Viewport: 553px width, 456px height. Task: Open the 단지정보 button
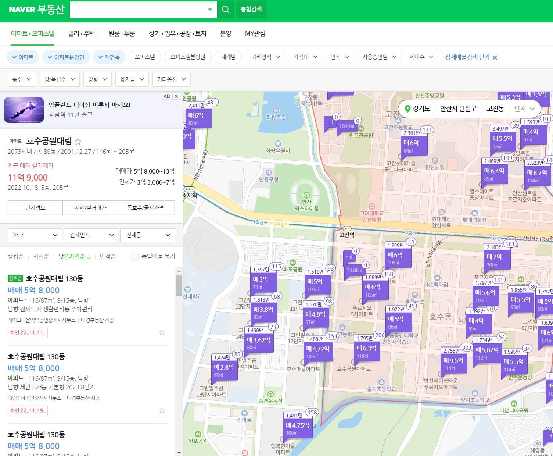point(35,208)
